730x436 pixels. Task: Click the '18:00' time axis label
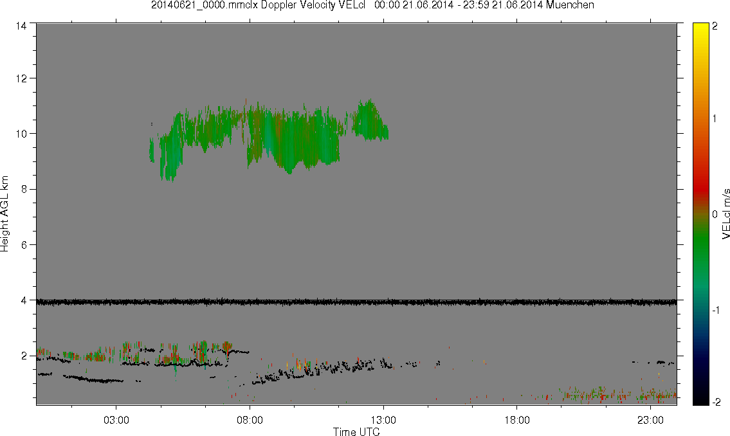coord(516,420)
